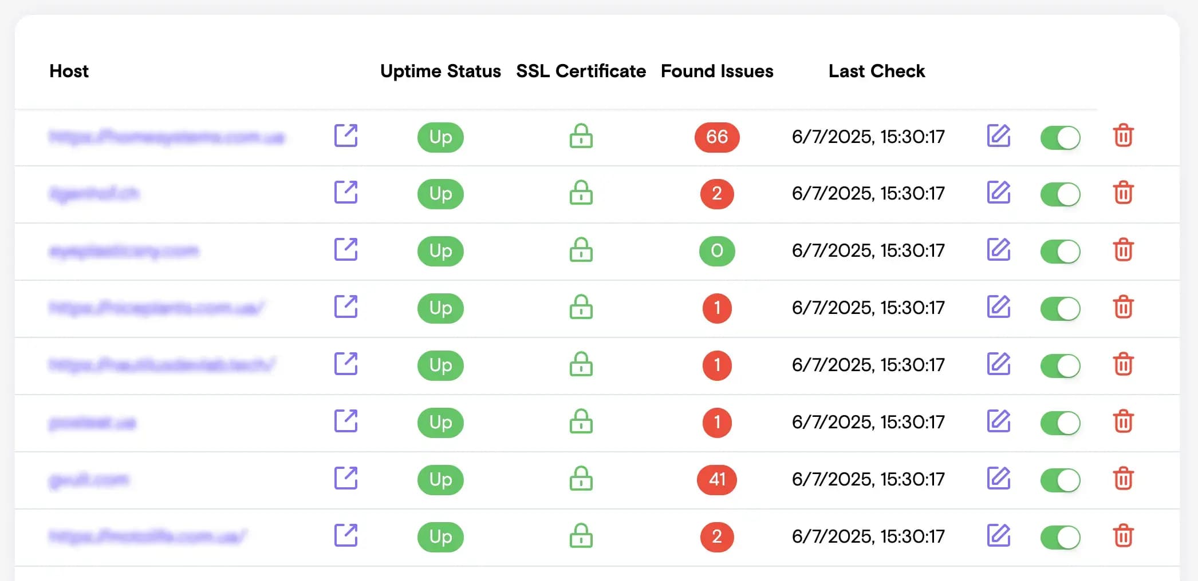Open red 2 issues badge in last row
1198x581 pixels.
pos(717,537)
